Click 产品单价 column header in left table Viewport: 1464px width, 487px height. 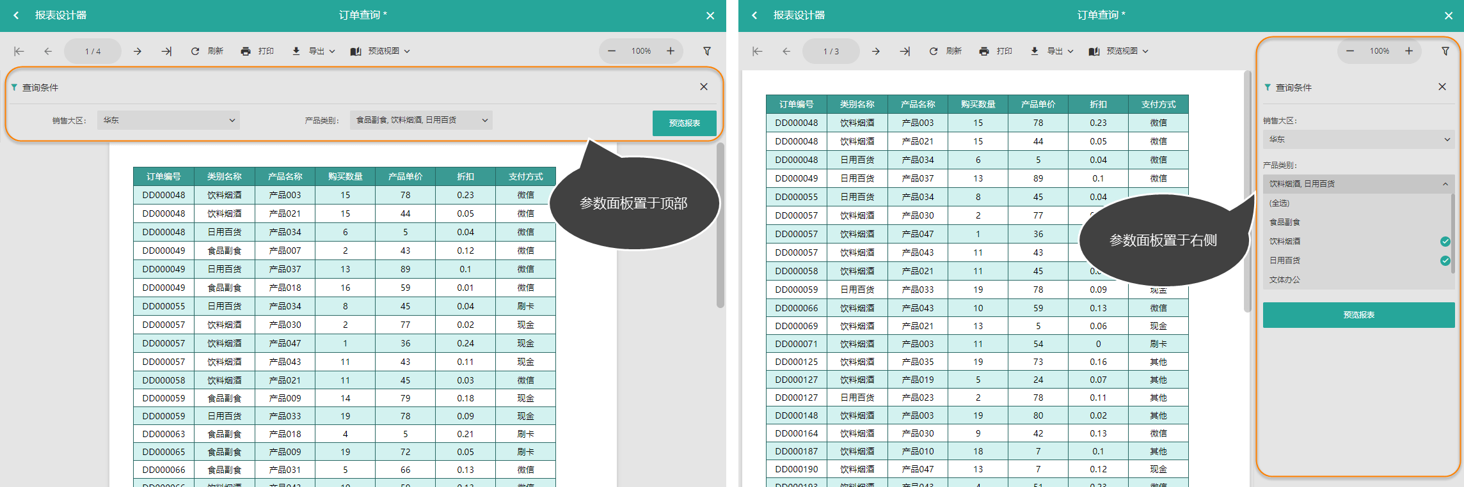pos(405,176)
